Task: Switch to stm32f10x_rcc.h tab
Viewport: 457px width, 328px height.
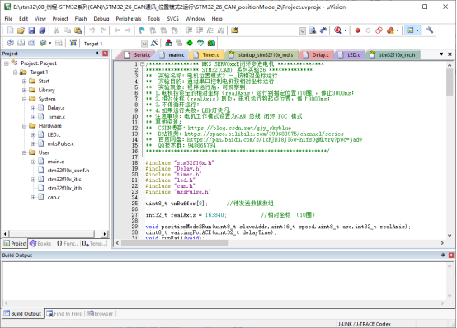Action: [393, 54]
